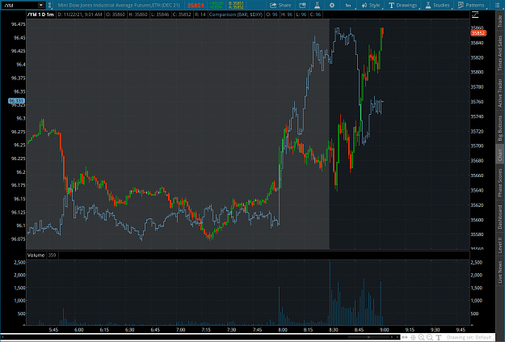
Task: Click the time axis pan arrows icon
Action: click(405, 337)
